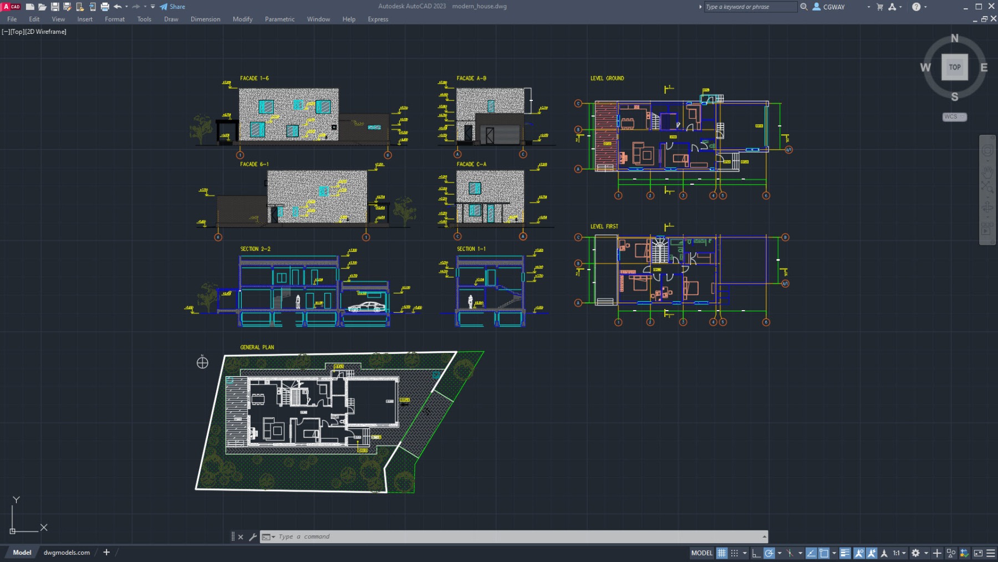Viewport: 998px width, 562px height.
Task: Click the Customization hamburger icon in status bar
Action: coord(991,553)
